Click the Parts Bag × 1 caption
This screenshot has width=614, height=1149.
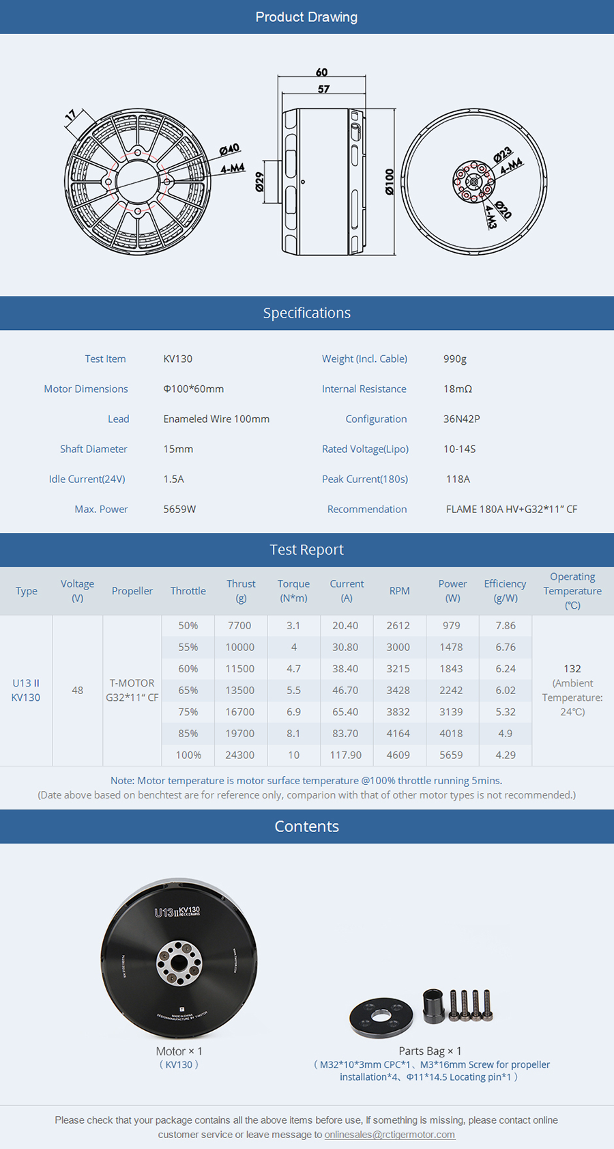click(430, 1051)
